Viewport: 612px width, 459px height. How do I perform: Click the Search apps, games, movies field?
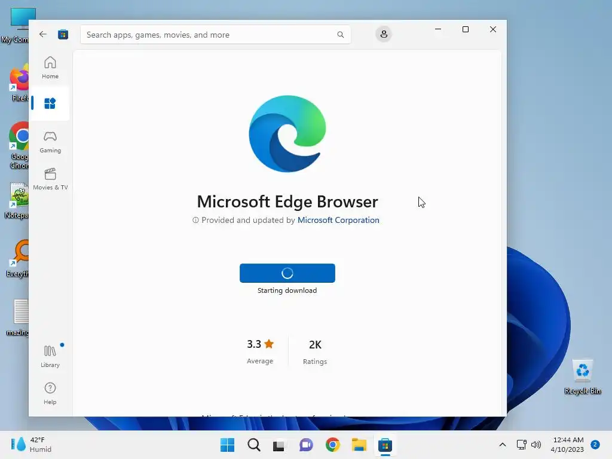(215, 34)
